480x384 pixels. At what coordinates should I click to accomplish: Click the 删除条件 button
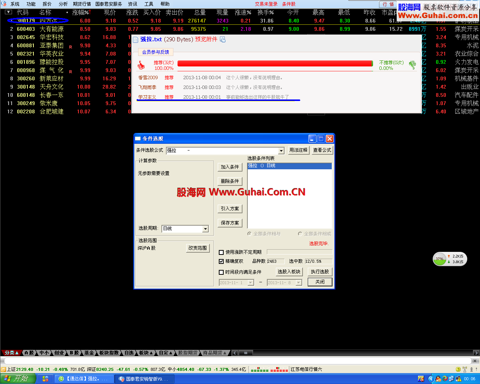(230, 181)
